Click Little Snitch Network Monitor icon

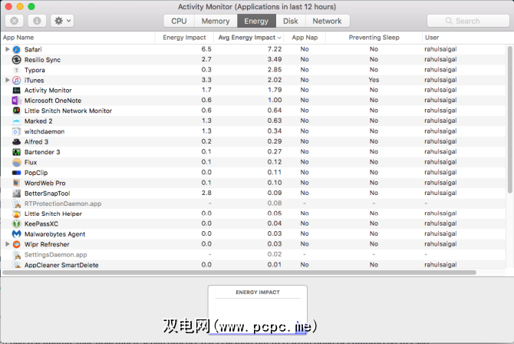(16, 111)
